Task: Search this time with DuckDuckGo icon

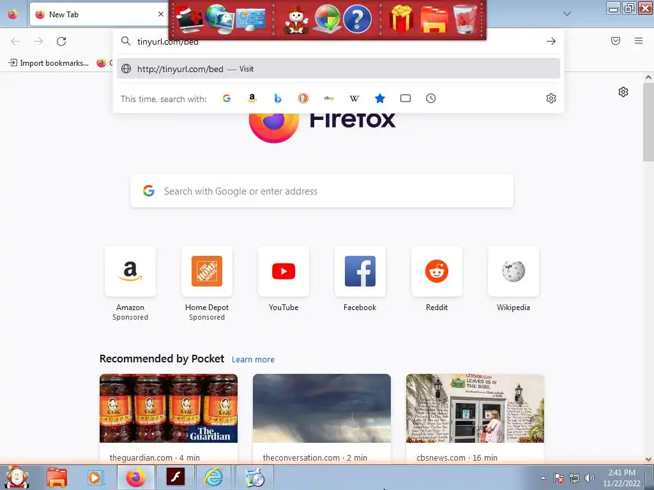Action: pyautogui.click(x=303, y=98)
